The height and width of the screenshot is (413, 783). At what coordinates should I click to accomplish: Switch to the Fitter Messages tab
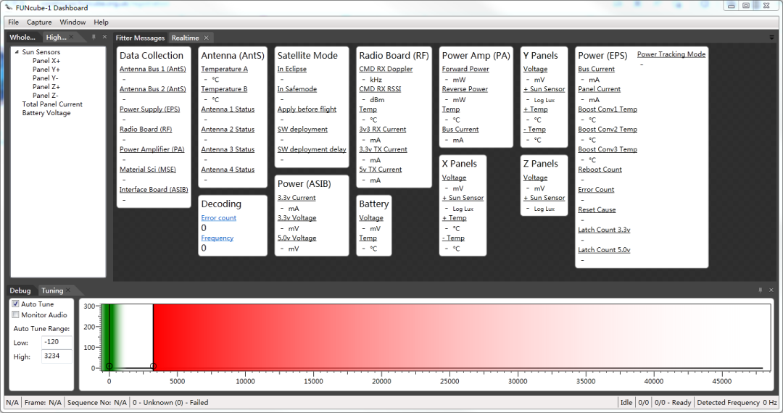(140, 38)
